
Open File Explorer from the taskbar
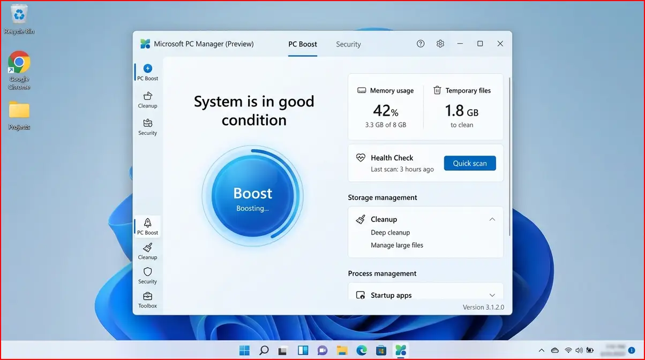click(342, 350)
